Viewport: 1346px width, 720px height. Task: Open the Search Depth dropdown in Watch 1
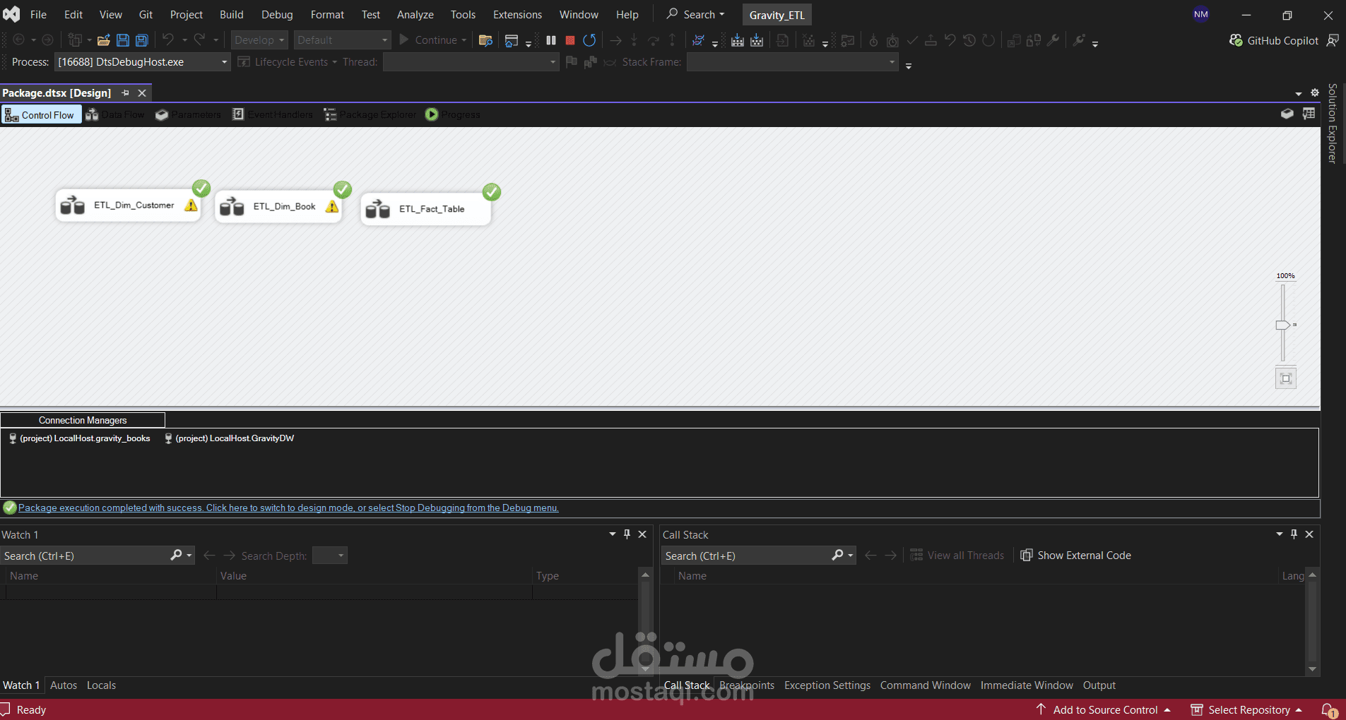coord(330,556)
